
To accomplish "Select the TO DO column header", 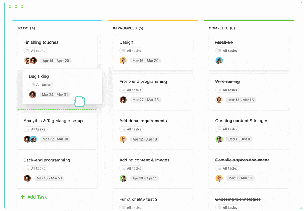I will click(x=26, y=28).
